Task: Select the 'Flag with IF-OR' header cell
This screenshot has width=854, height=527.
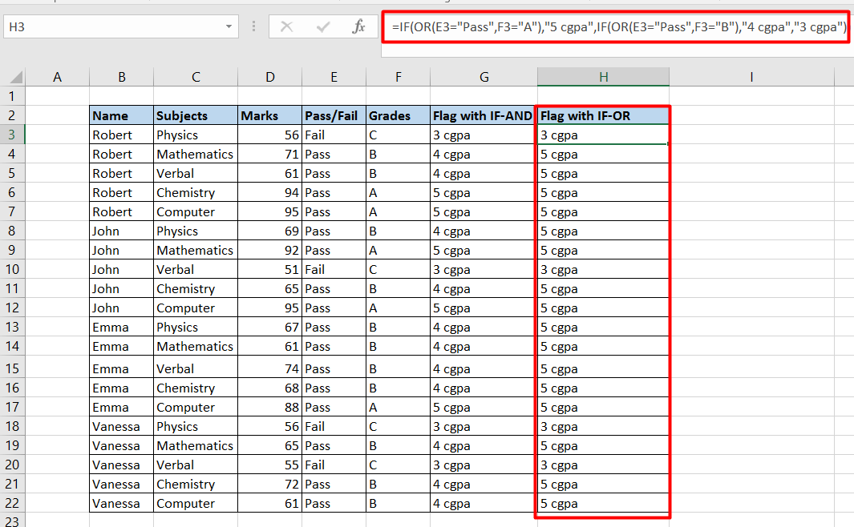Action: click(x=602, y=115)
